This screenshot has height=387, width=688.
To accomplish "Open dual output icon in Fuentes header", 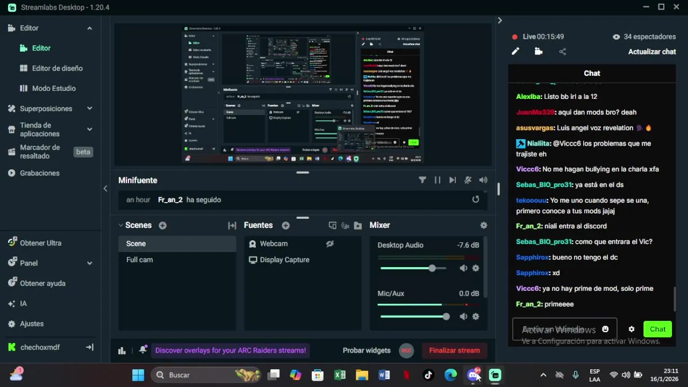I will 332,225.
